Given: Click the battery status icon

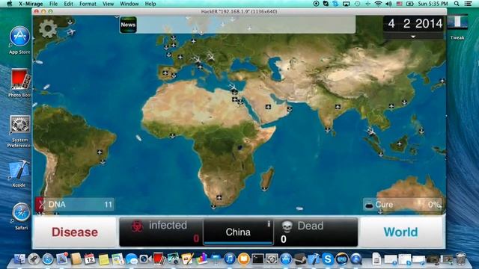Looking at the screenshot, I should pos(410,4).
